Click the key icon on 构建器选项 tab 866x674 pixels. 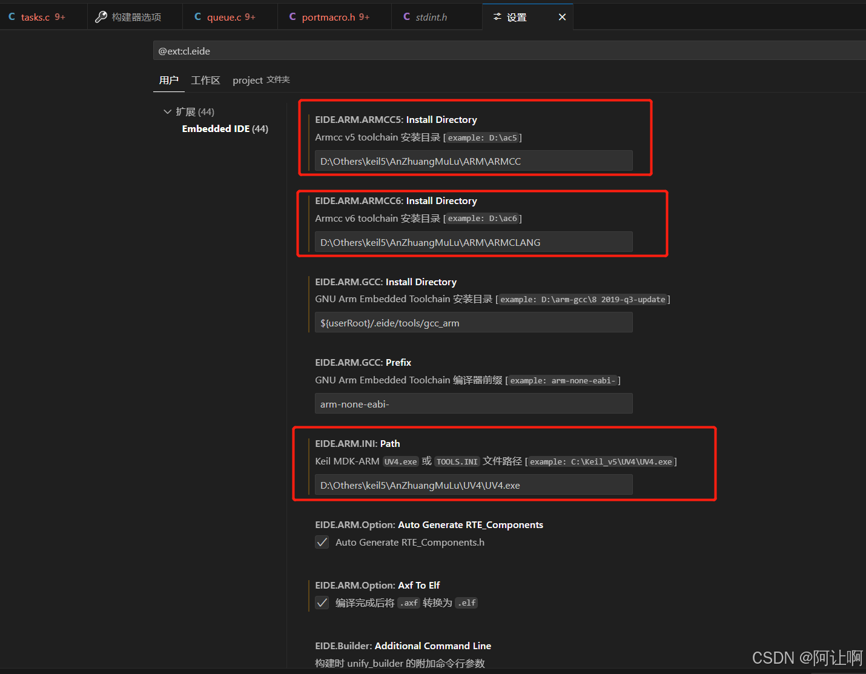[101, 16]
